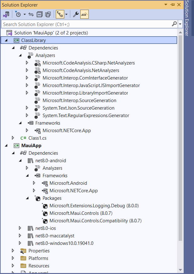Expand Microsoft.NETCore.App under net8.0-android
The width and height of the screenshot is (194, 274).
point(34,190)
